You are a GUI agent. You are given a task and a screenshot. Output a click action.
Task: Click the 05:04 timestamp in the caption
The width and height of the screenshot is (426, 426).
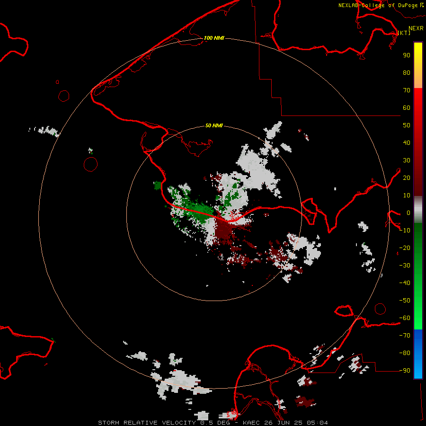[317, 423]
